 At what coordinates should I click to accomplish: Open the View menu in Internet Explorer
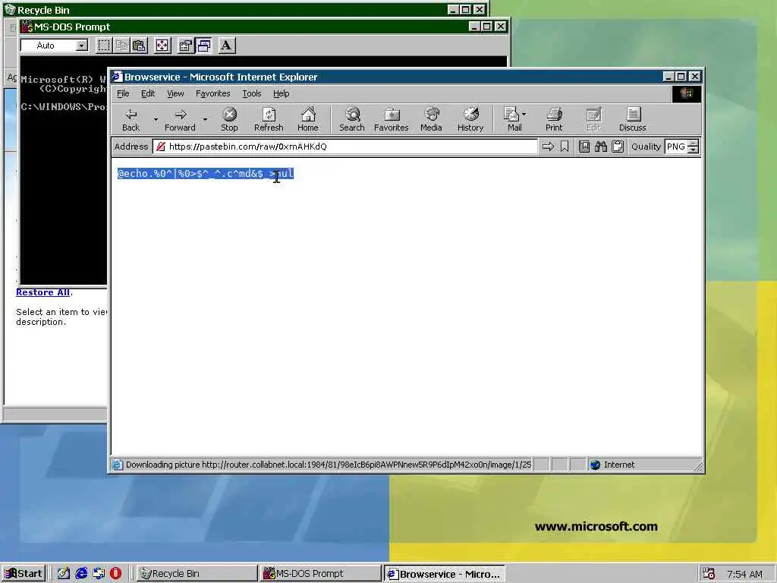(x=175, y=93)
